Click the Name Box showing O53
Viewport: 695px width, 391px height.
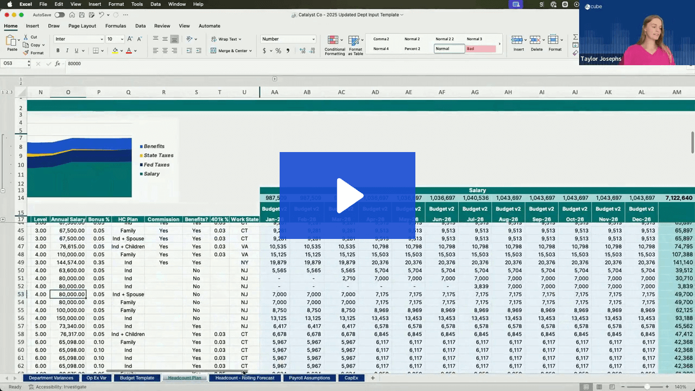pos(15,64)
